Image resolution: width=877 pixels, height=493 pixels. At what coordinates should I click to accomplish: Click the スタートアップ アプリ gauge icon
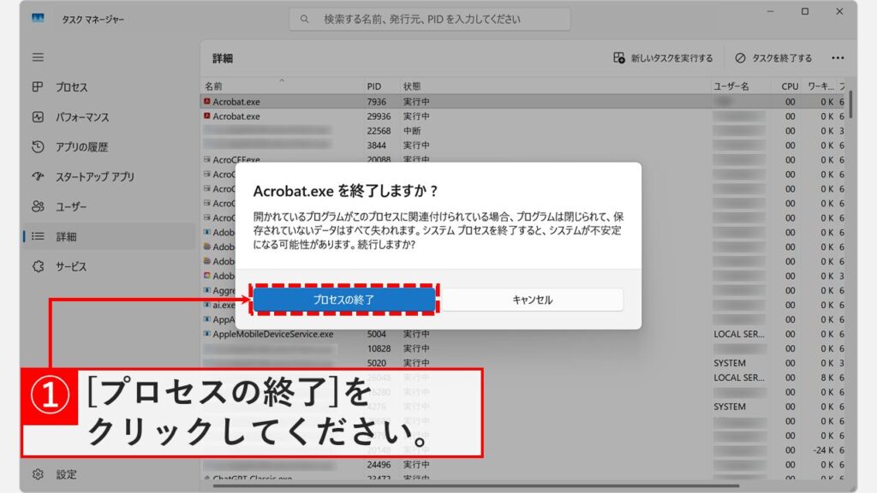pyautogui.click(x=38, y=176)
